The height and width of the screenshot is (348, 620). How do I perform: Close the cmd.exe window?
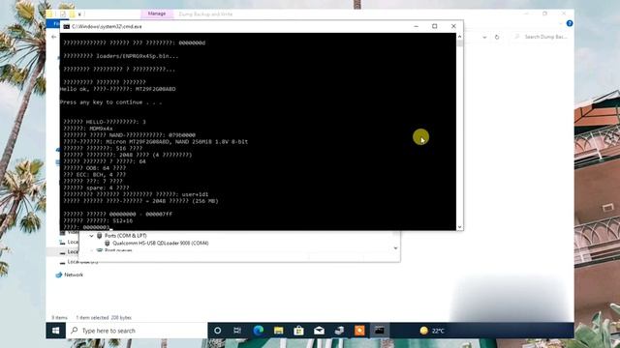[x=453, y=26]
